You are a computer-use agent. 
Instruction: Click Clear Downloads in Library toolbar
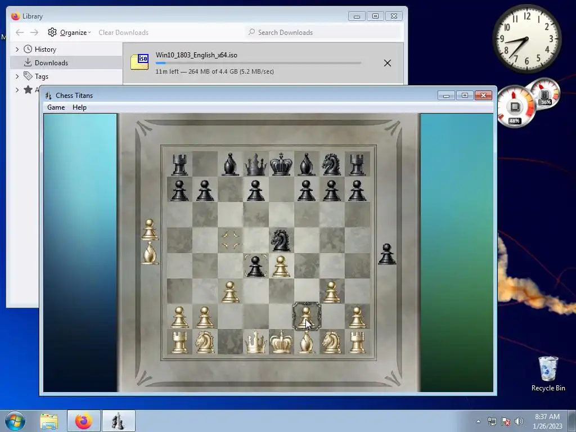[123, 32]
